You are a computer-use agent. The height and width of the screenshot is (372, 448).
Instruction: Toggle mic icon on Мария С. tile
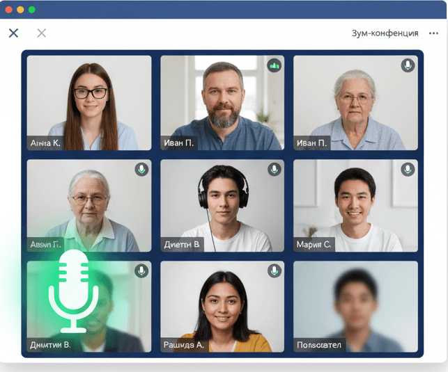408,169
